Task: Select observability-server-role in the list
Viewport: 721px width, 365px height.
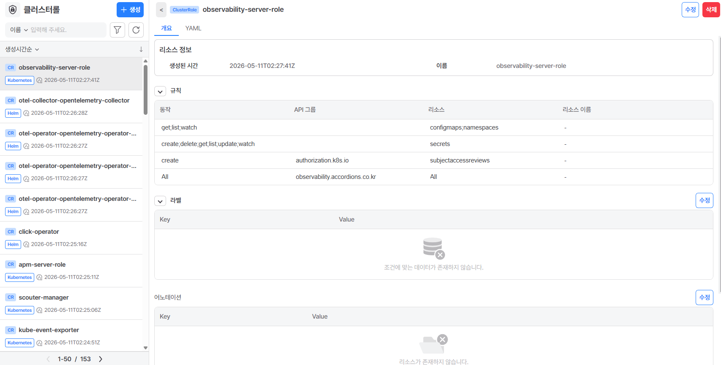Action: (x=71, y=74)
